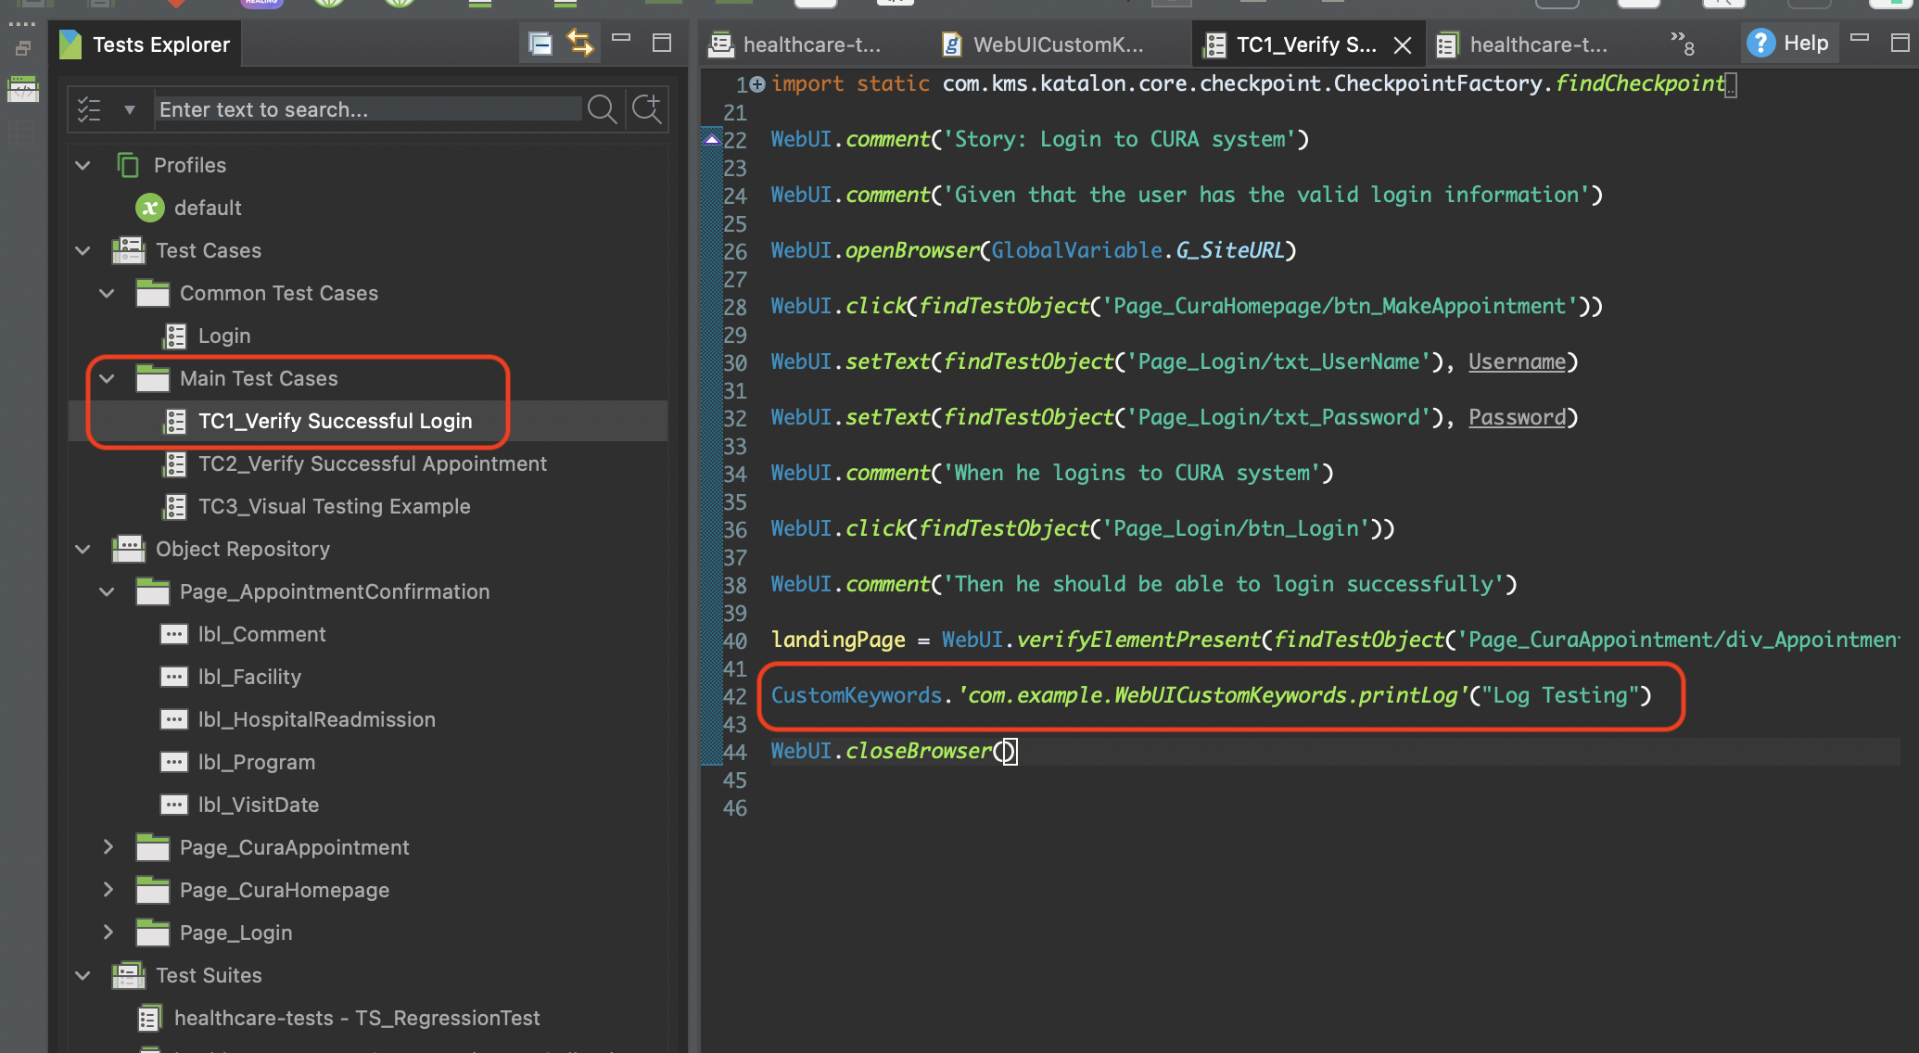Expand the Page_Login folder
Viewport: 1919px width, 1053px height.
point(108,932)
